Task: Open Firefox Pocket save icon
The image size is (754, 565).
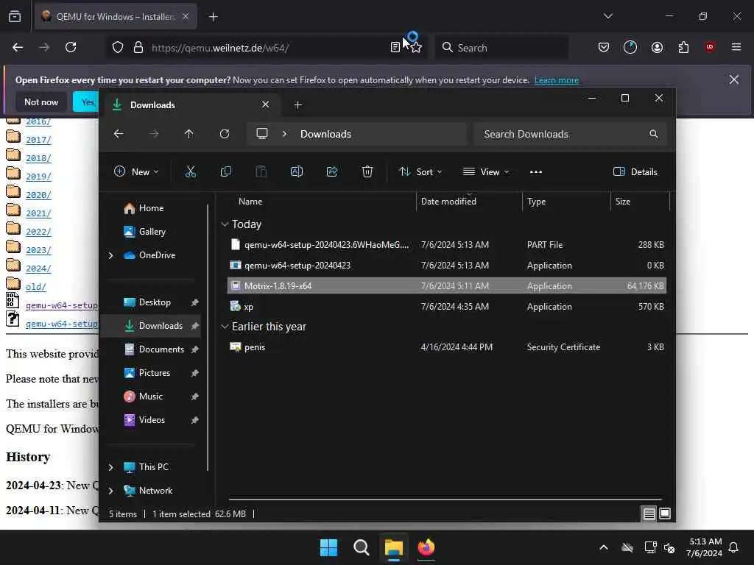Action: pyautogui.click(x=604, y=47)
